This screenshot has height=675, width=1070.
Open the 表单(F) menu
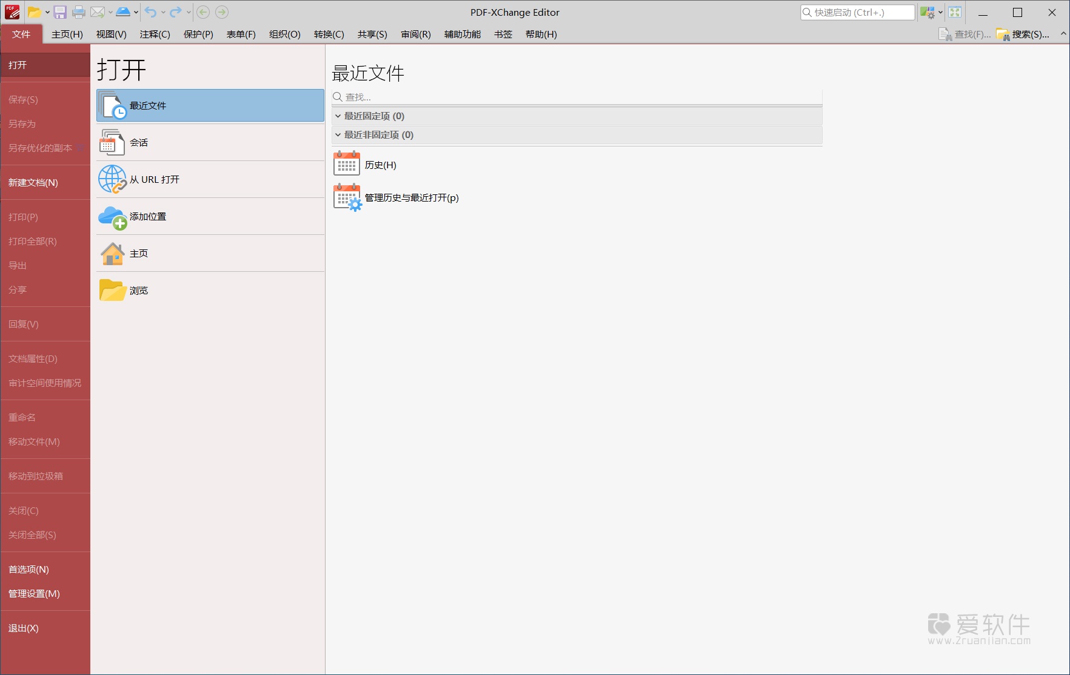[x=241, y=35]
